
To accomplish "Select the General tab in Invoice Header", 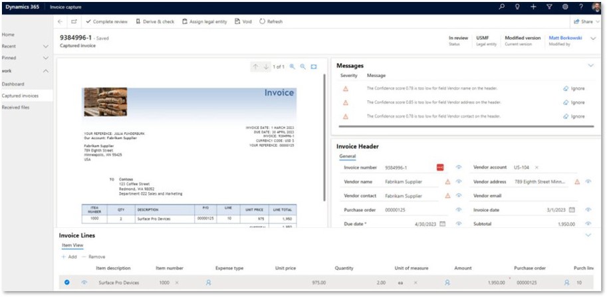I will coord(348,156).
